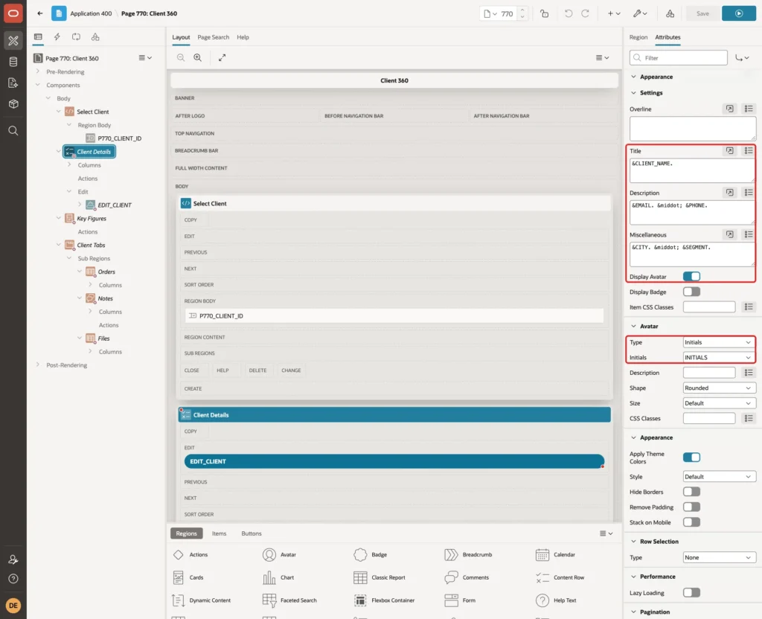Screen dimensions: 762x619
Task: Expand layout to full screen
Action: pos(222,57)
